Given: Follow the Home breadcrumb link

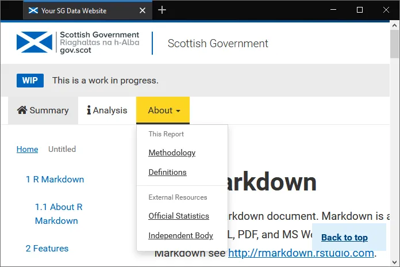Looking at the screenshot, I should (x=27, y=149).
